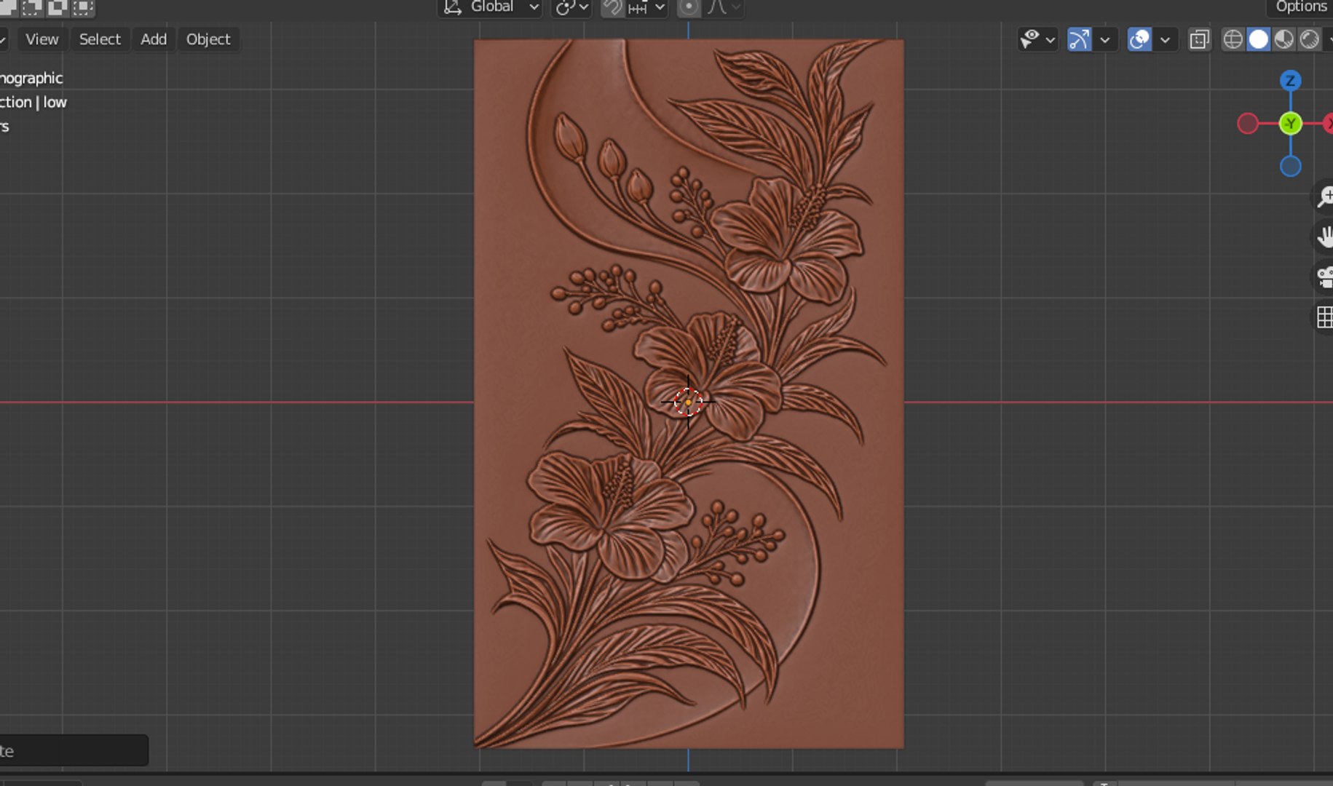Select the intersect selection mode icon
Screen dimensions: 1333x786
(x=83, y=7)
